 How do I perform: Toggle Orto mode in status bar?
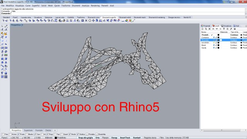[x=98, y=137]
